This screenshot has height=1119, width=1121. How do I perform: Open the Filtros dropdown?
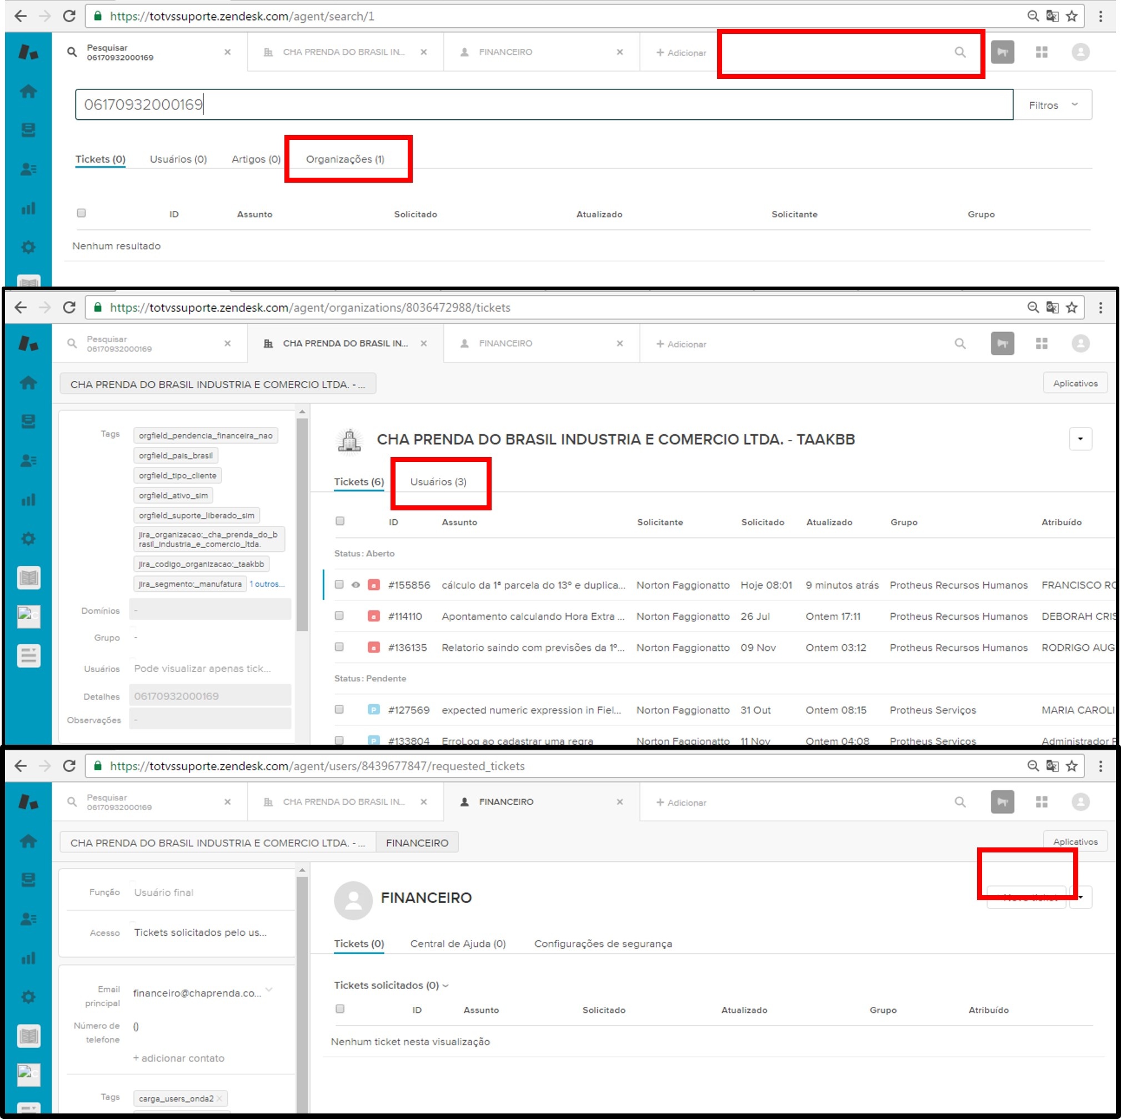(1053, 105)
